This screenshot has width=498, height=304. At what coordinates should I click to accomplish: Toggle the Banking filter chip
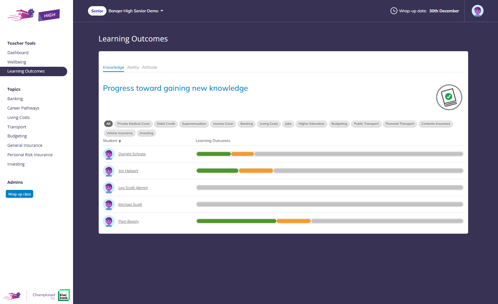click(x=247, y=124)
